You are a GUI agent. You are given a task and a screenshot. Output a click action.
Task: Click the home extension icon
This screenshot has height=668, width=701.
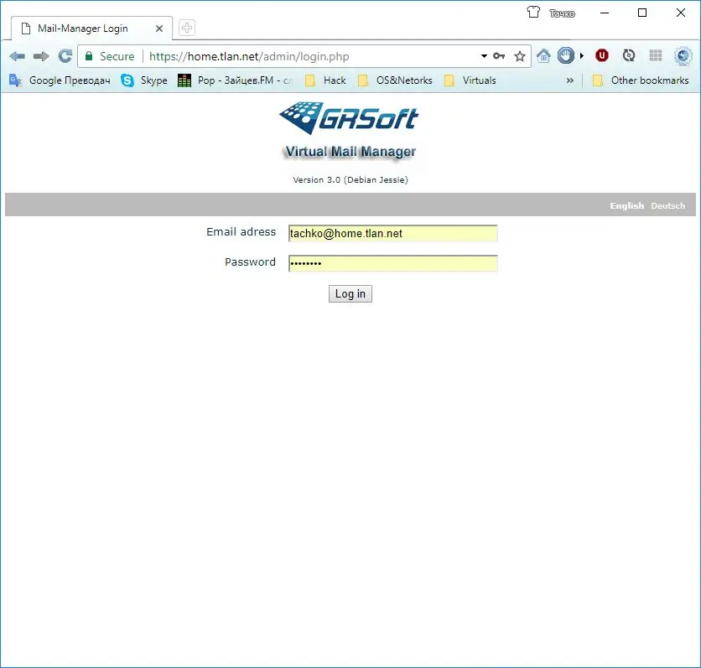coord(544,56)
